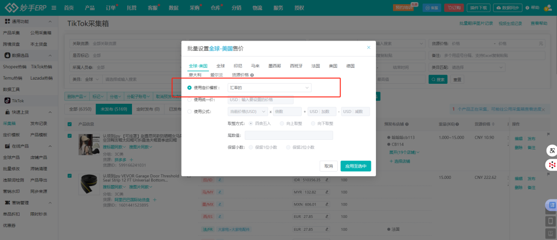
Task: Open the VEVOR seal strip thumbnail
Action: pos(89,184)
